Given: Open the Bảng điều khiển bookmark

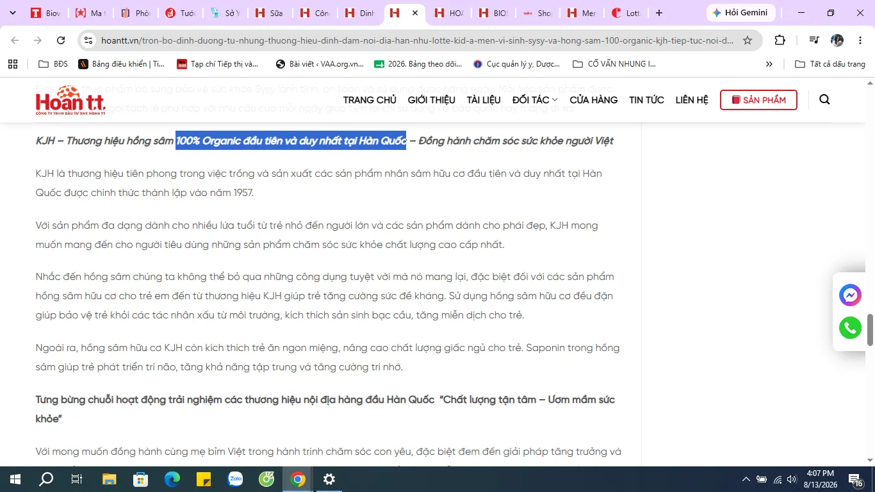Looking at the screenshot, I should tap(122, 64).
